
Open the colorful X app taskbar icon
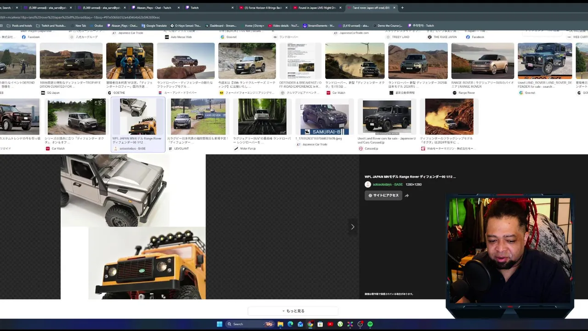pos(350,324)
